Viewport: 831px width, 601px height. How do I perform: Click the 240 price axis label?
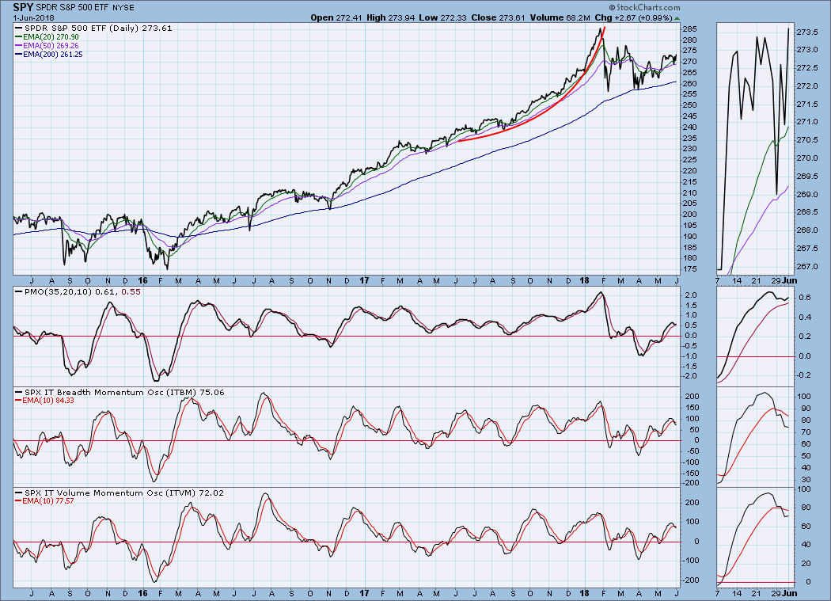(690, 127)
